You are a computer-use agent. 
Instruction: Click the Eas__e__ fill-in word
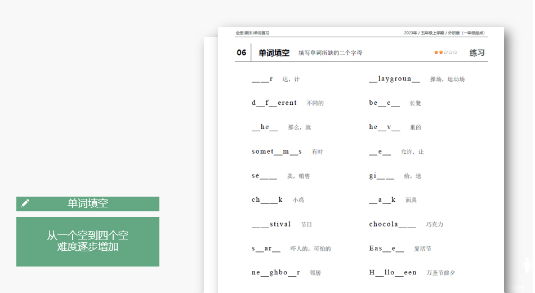pos(386,248)
